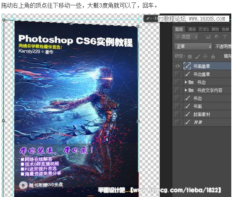
Task: Select the 封面素材 layer name
Action: pyautogui.click(x=202, y=114)
